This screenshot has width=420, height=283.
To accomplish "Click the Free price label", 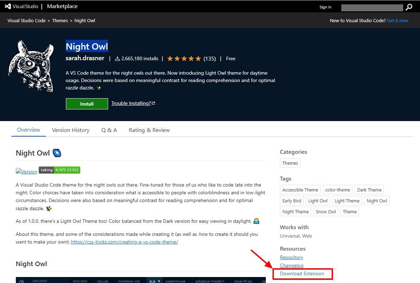I will pyautogui.click(x=231, y=59).
